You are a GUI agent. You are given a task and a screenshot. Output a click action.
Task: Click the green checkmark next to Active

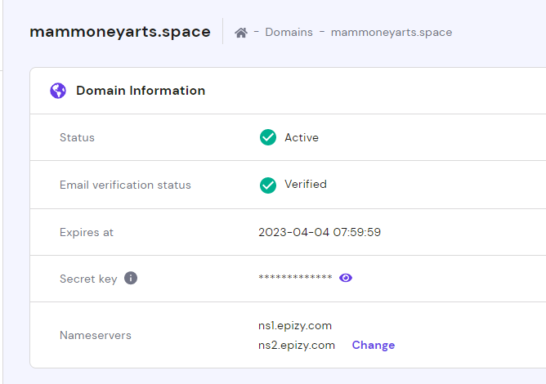[267, 137]
